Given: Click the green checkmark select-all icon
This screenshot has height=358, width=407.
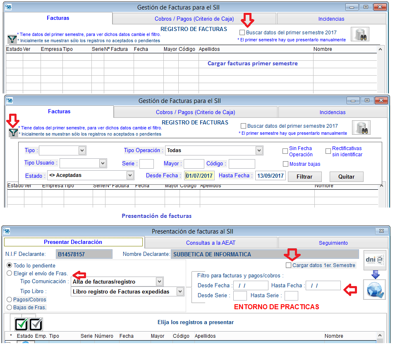Looking at the screenshot, I should [x=21, y=324].
